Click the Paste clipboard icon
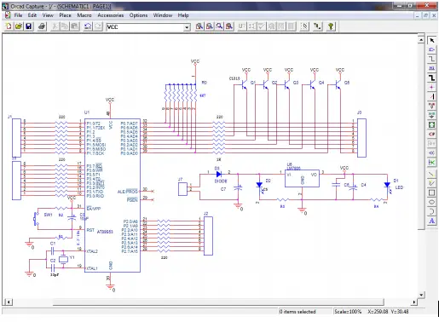Image resolution: width=439 pixels, height=322 pixels. pos(75,26)
